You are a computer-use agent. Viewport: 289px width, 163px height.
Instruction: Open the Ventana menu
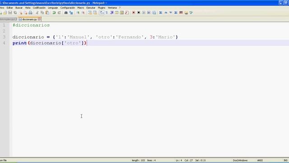(112, 8)
